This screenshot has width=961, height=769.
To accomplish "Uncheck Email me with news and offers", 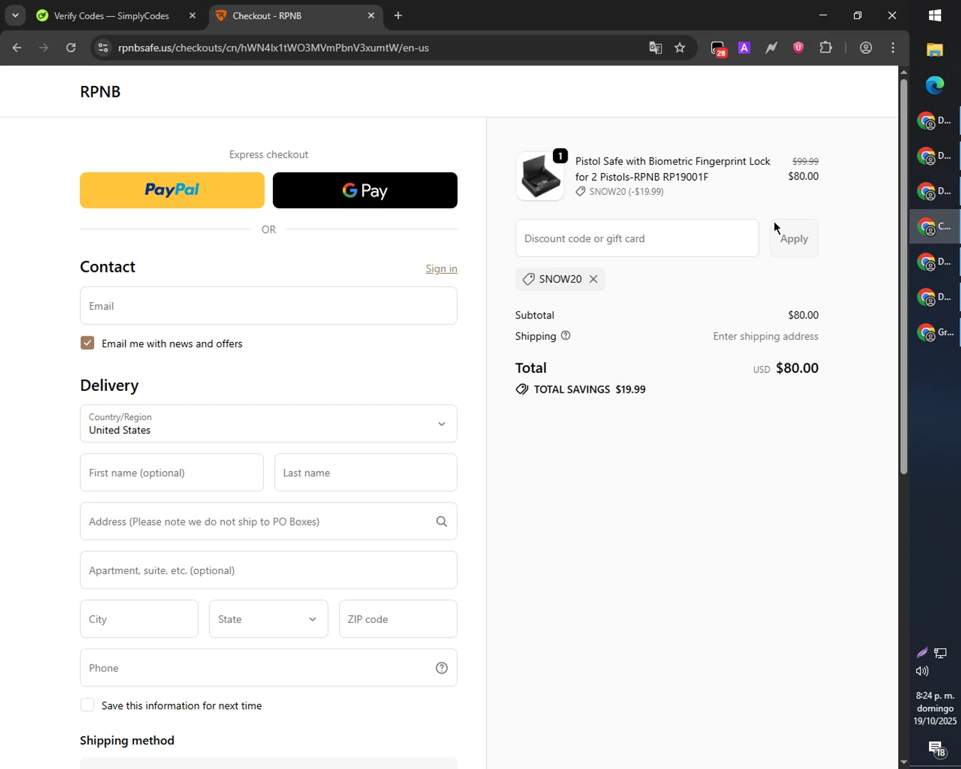I will coord(87,343).
